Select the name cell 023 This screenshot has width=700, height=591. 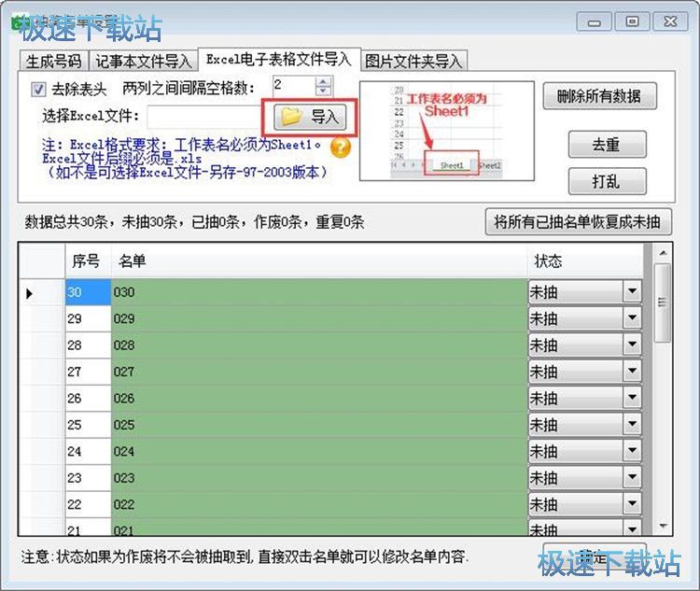[319, 477]
